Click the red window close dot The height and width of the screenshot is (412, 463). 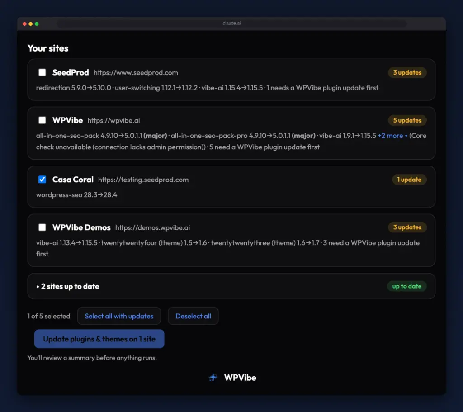[24, 24]
